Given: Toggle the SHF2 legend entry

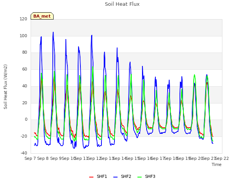Looking at the screenshot, I should coord(122,176).
